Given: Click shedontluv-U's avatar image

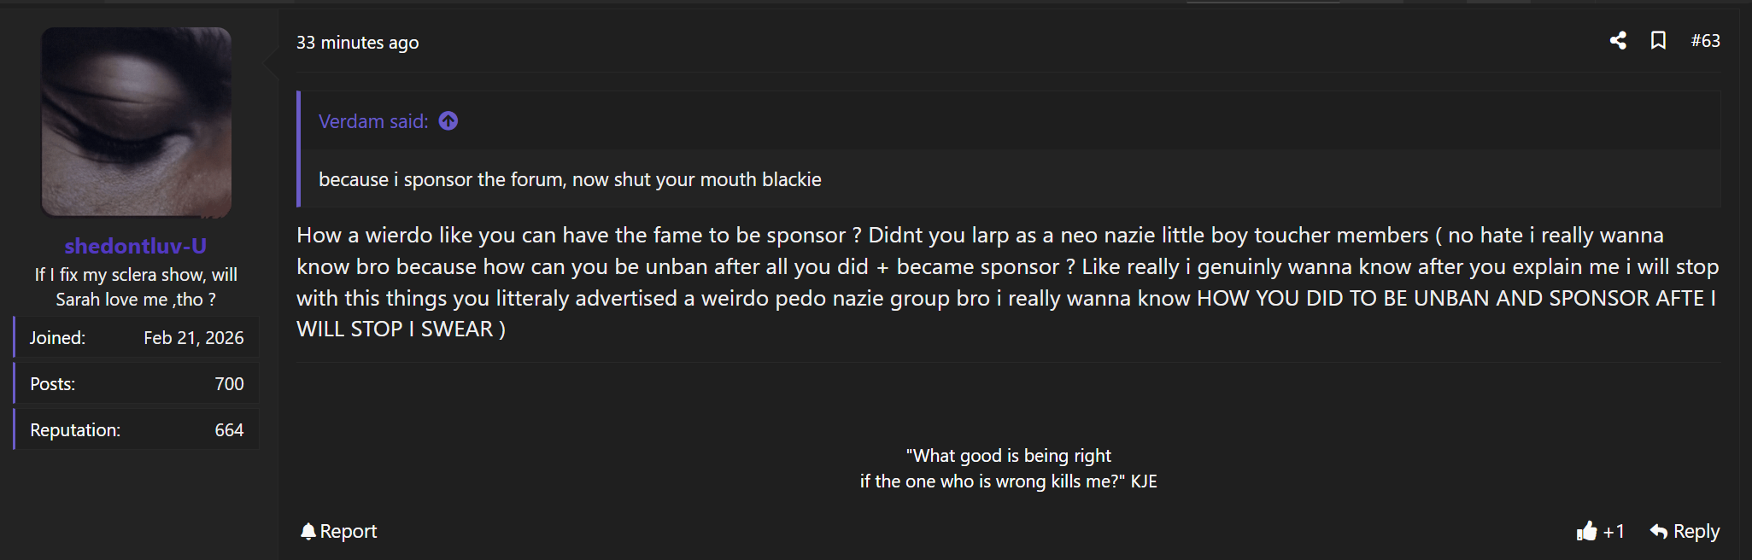Looking at the screenshot, I should tap(137, 122).
